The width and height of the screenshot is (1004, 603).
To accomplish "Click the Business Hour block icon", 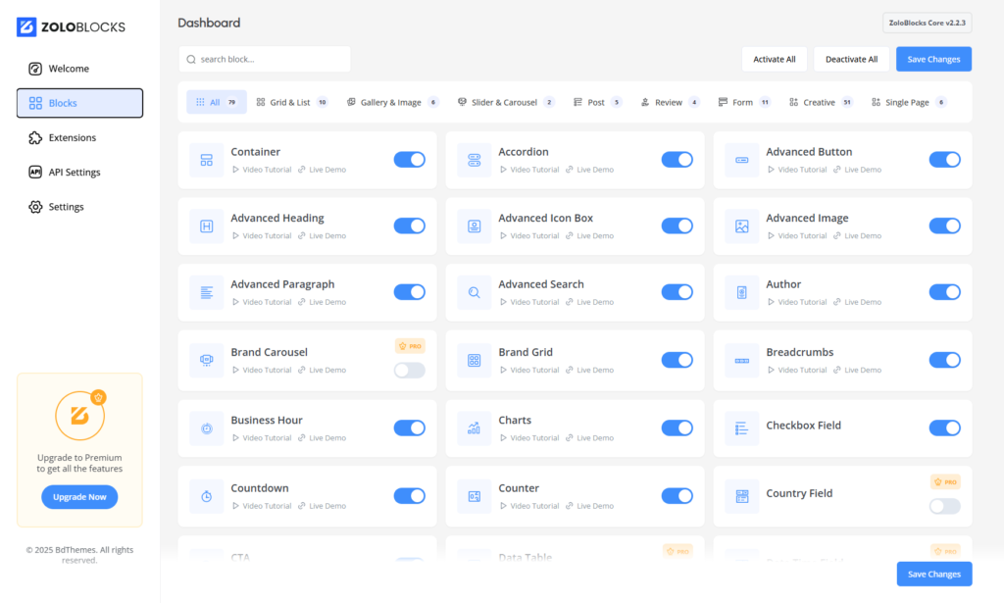I will [206, 428].
